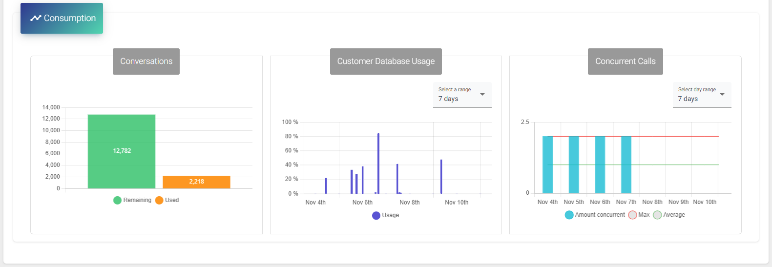Toggle the Remaining legend green circle
The width and height of the screenshot is (772, 267).
117,200
